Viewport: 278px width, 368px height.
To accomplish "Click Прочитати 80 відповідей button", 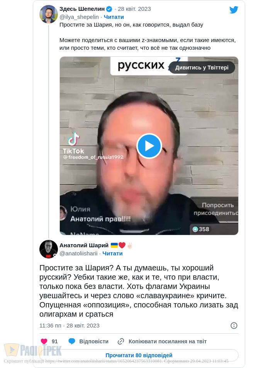I will click(x=139, y=355).
